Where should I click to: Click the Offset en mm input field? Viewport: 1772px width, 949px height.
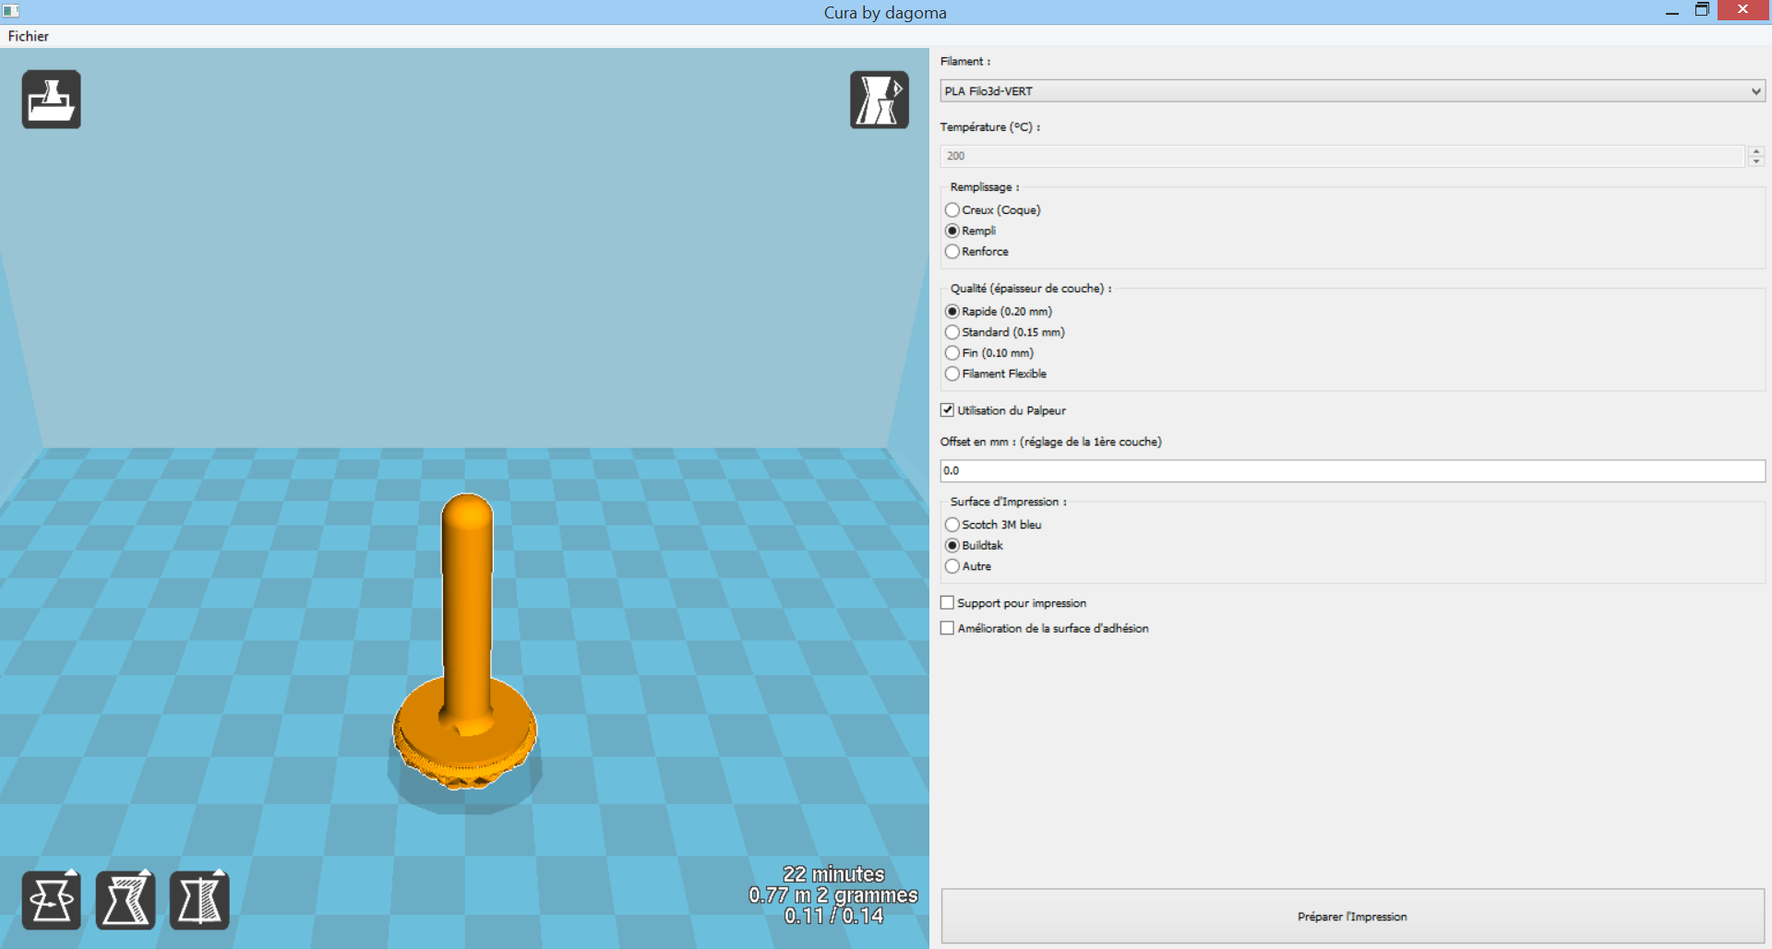(1352, 471)
